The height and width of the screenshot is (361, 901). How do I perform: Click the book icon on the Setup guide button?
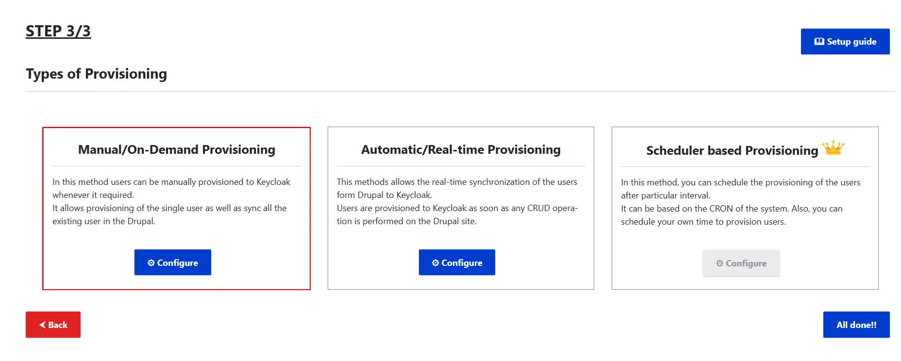point(819,41)
